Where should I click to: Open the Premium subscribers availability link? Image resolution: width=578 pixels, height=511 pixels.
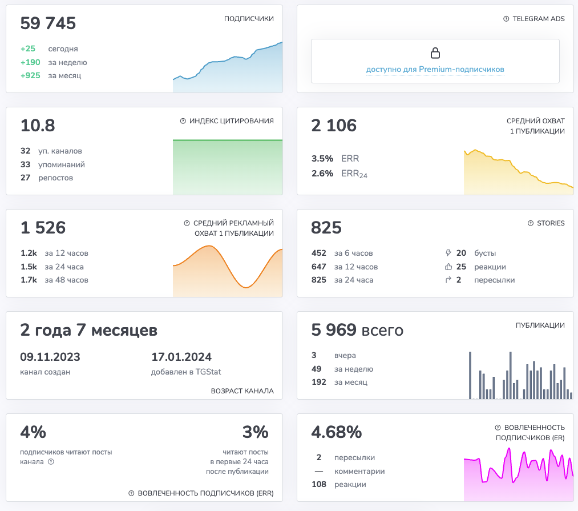pos(435,69)
